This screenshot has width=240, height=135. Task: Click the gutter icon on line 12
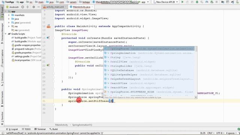48,26
